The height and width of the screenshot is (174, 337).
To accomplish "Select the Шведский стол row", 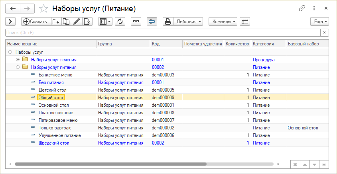I will click(54, 143).
